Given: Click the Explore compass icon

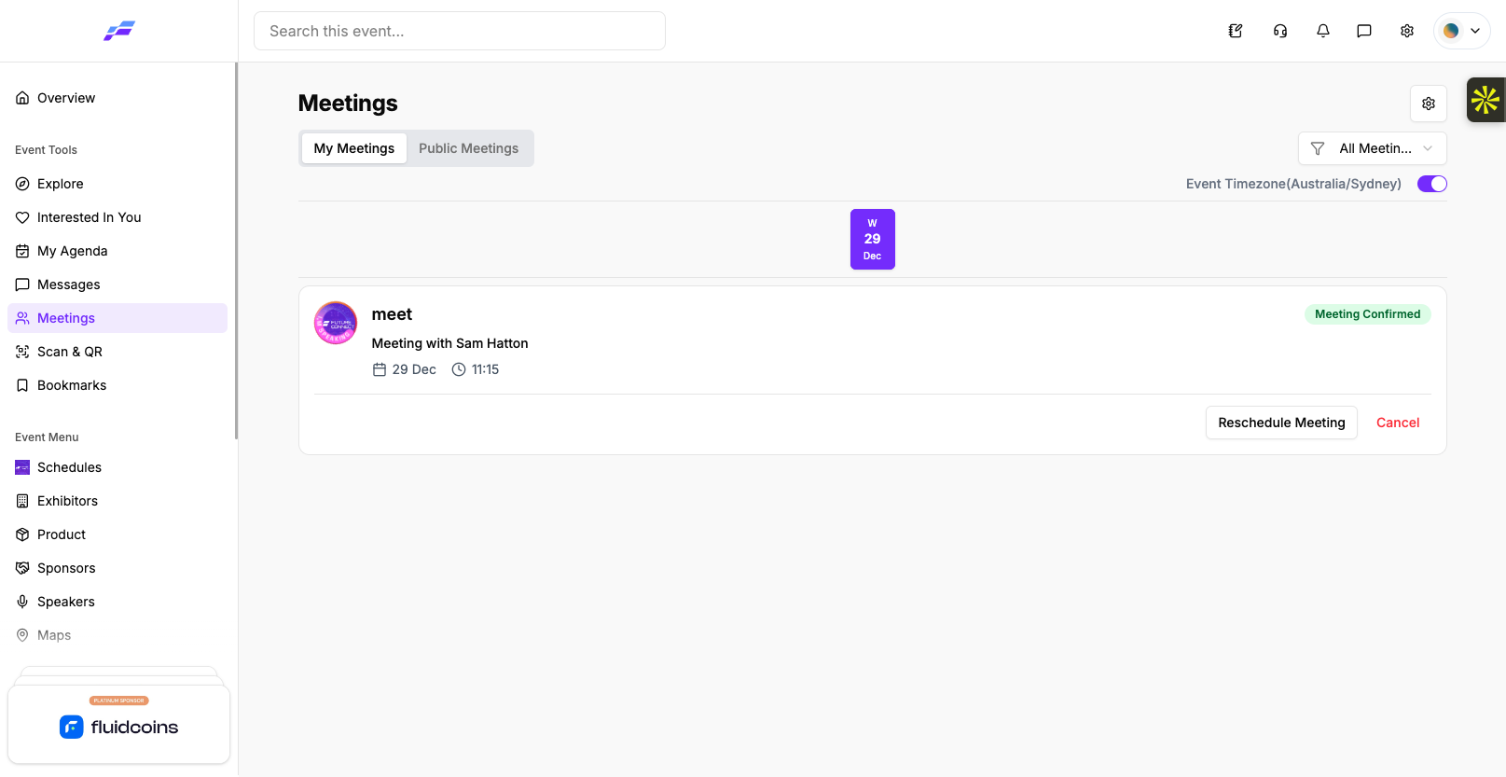Looking at the screenshot, I should tap(22, 184).
